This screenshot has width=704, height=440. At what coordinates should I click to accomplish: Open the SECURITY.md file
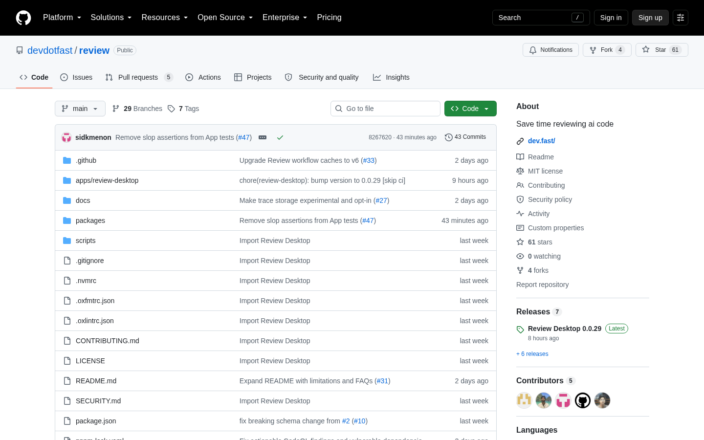coord(98,401)
